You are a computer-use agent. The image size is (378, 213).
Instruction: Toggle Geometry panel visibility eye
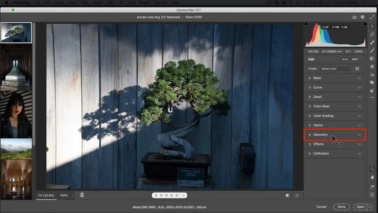pos(360,135)
